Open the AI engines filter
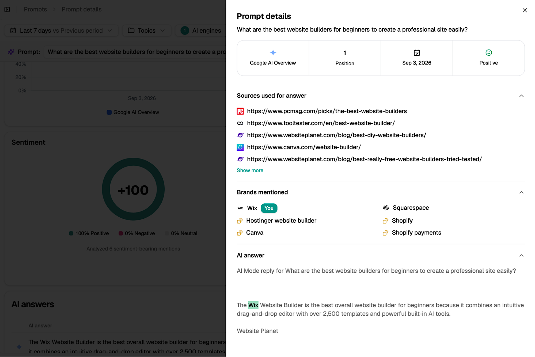The height and width of the screenshot is (357, 535). (201, 31)
